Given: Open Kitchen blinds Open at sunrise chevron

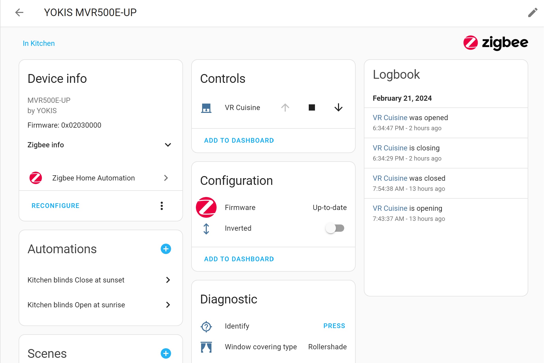Looking at the screenshot, I should pyautogui.click(x=168, y=305).
